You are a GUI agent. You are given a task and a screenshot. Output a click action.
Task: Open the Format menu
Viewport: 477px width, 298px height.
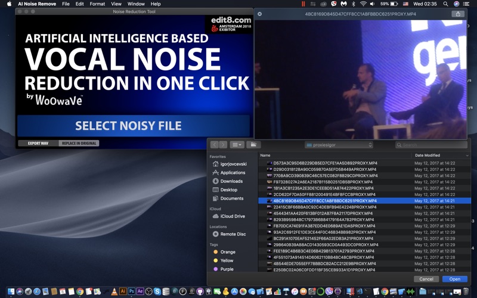[x=97, y=4]
